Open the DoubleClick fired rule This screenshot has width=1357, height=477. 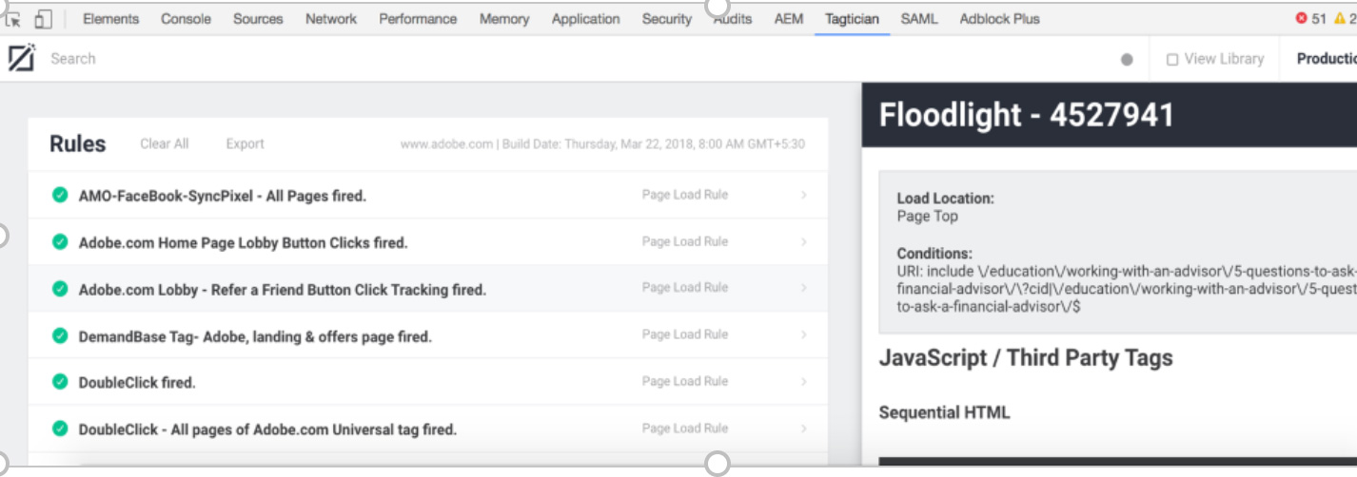[136, 383]
